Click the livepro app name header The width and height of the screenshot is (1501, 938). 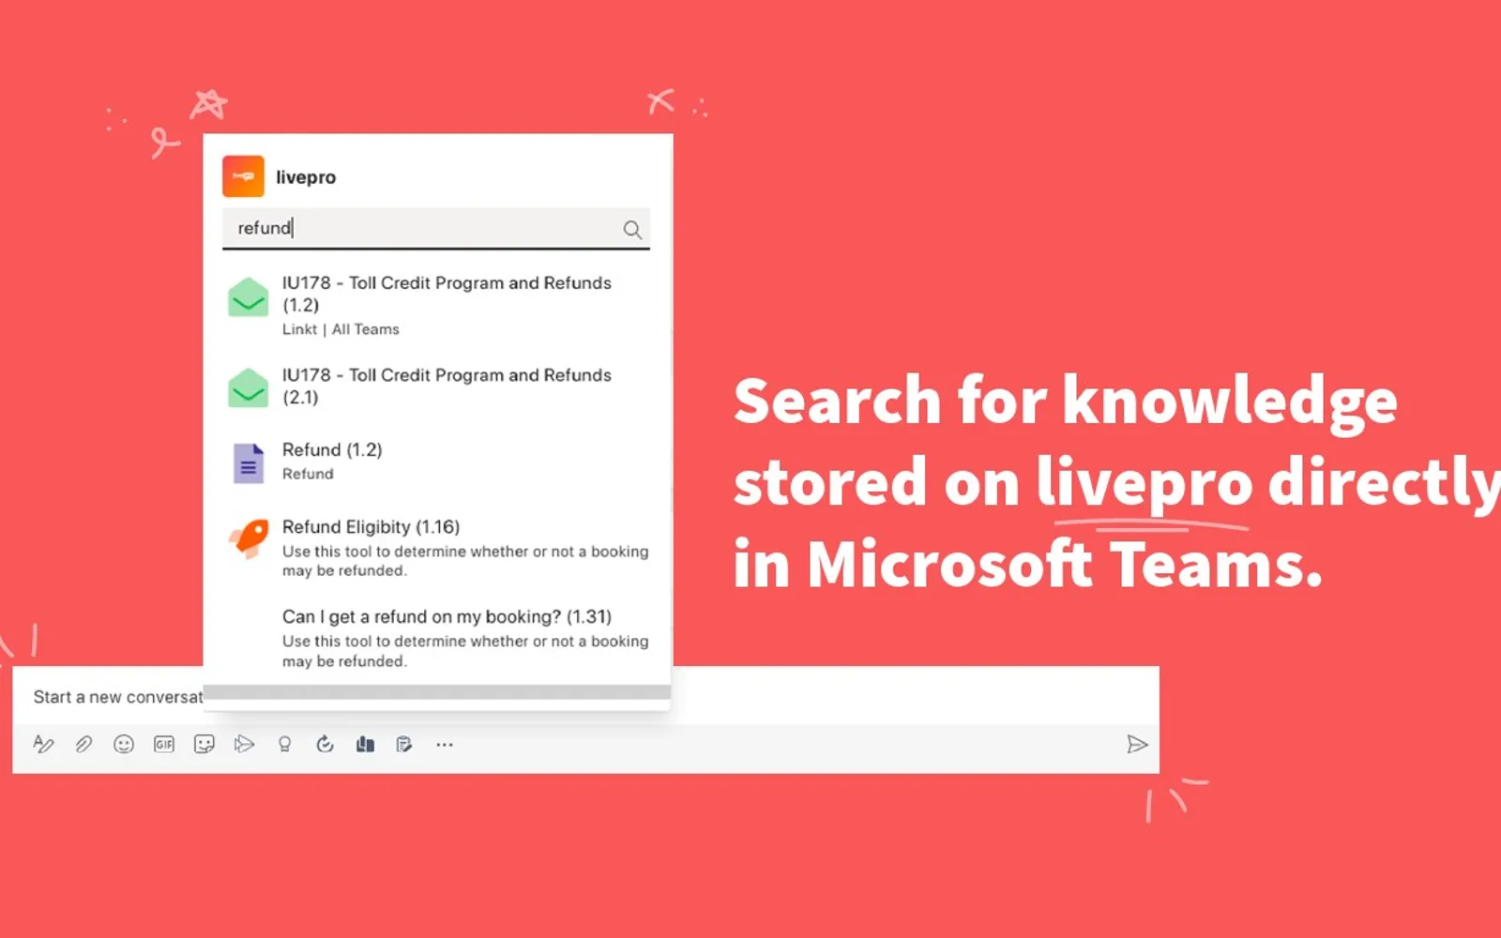pyautogui.click(x=306, y=177)
